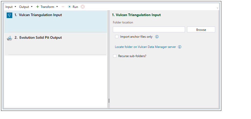The image size is (251, 119).
Task: Click the Evolution Solid Pit Output icon
Action: coord(9,38)
